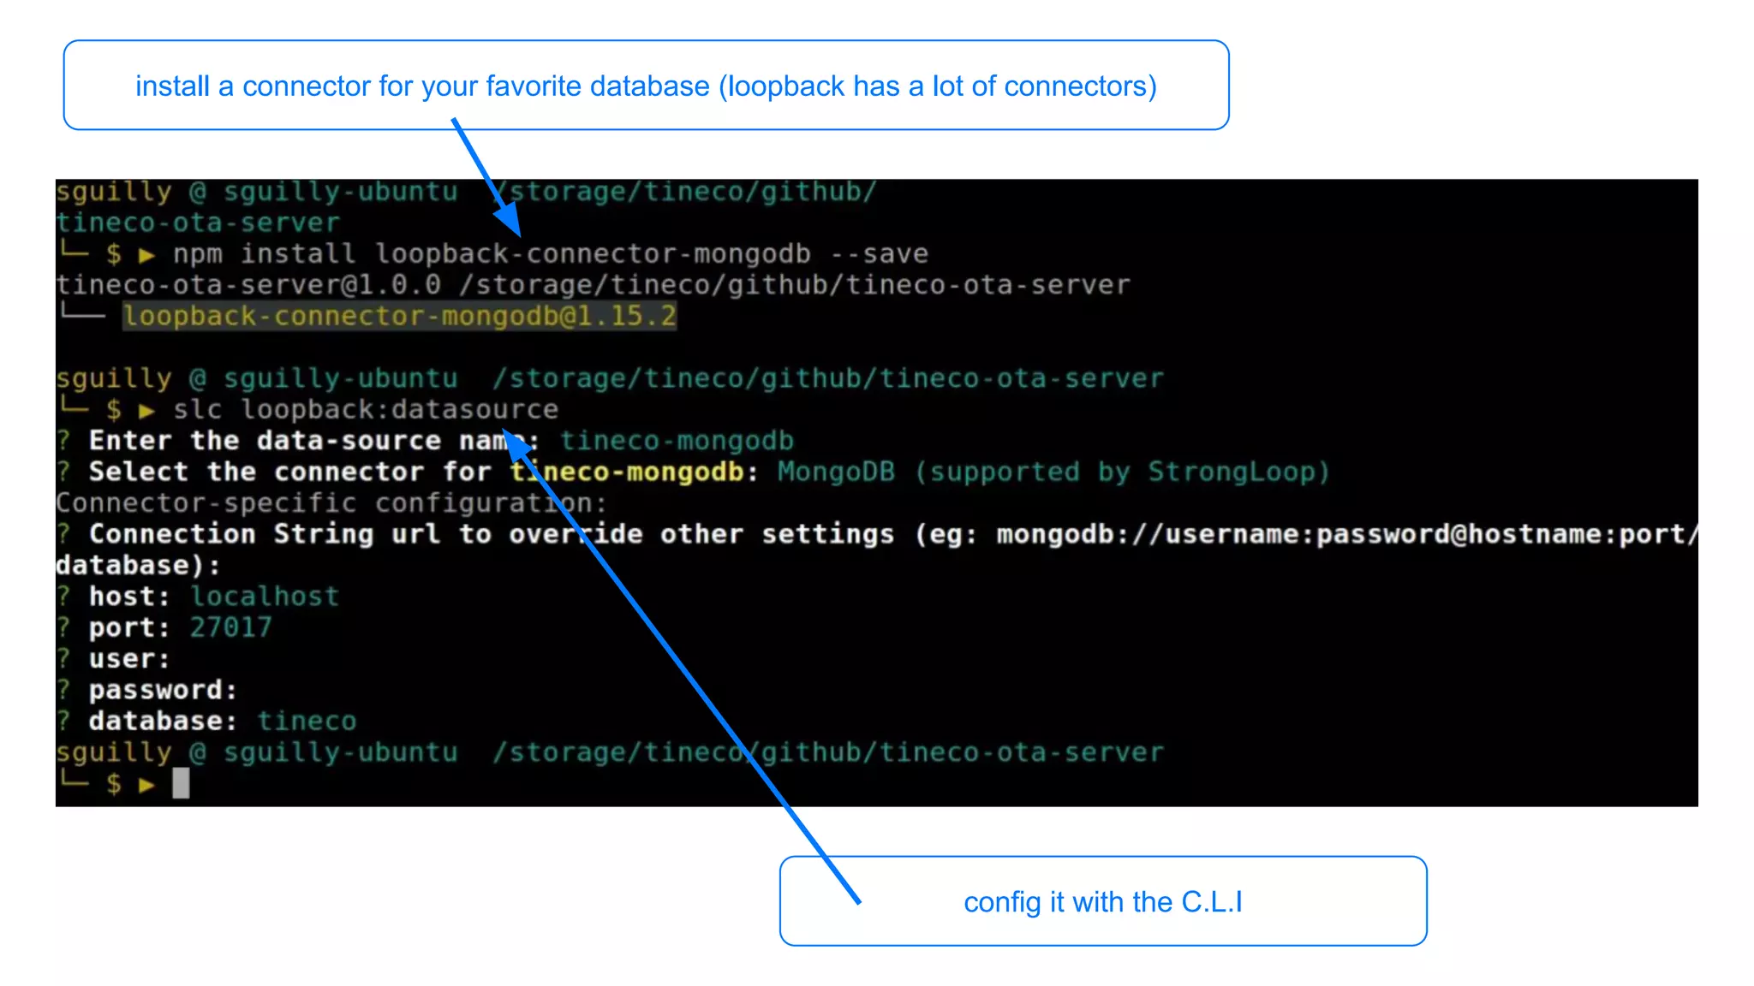The width and height of the screenshot is (1754, 986).
Task: Select 'MongoDB (supported by StrongLoop)' connector text
Action: tap(1053, 472)
